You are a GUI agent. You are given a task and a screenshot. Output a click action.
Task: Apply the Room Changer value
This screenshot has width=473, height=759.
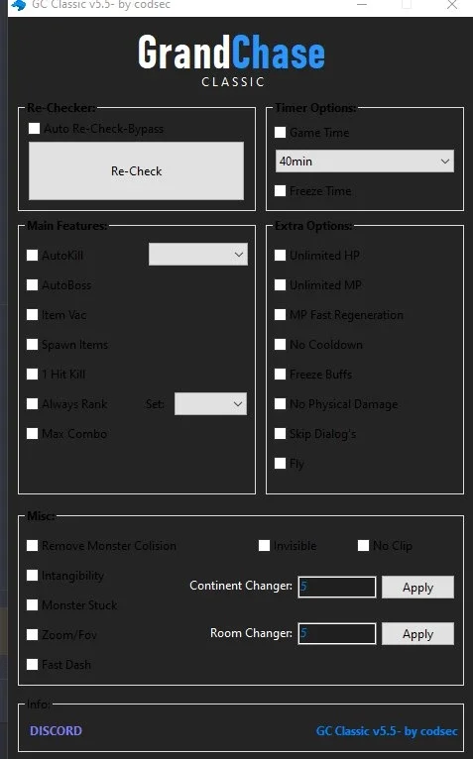(x=417, y=633)
